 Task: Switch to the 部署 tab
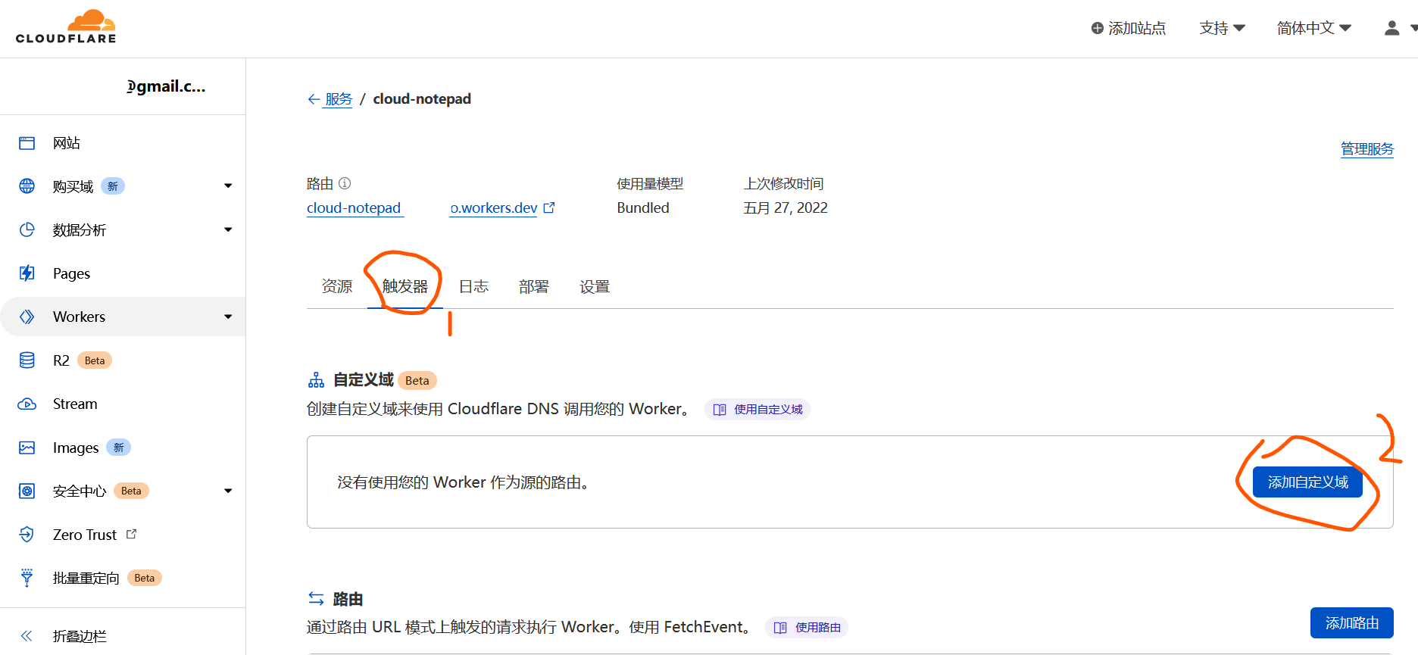[x=534, y=286]
